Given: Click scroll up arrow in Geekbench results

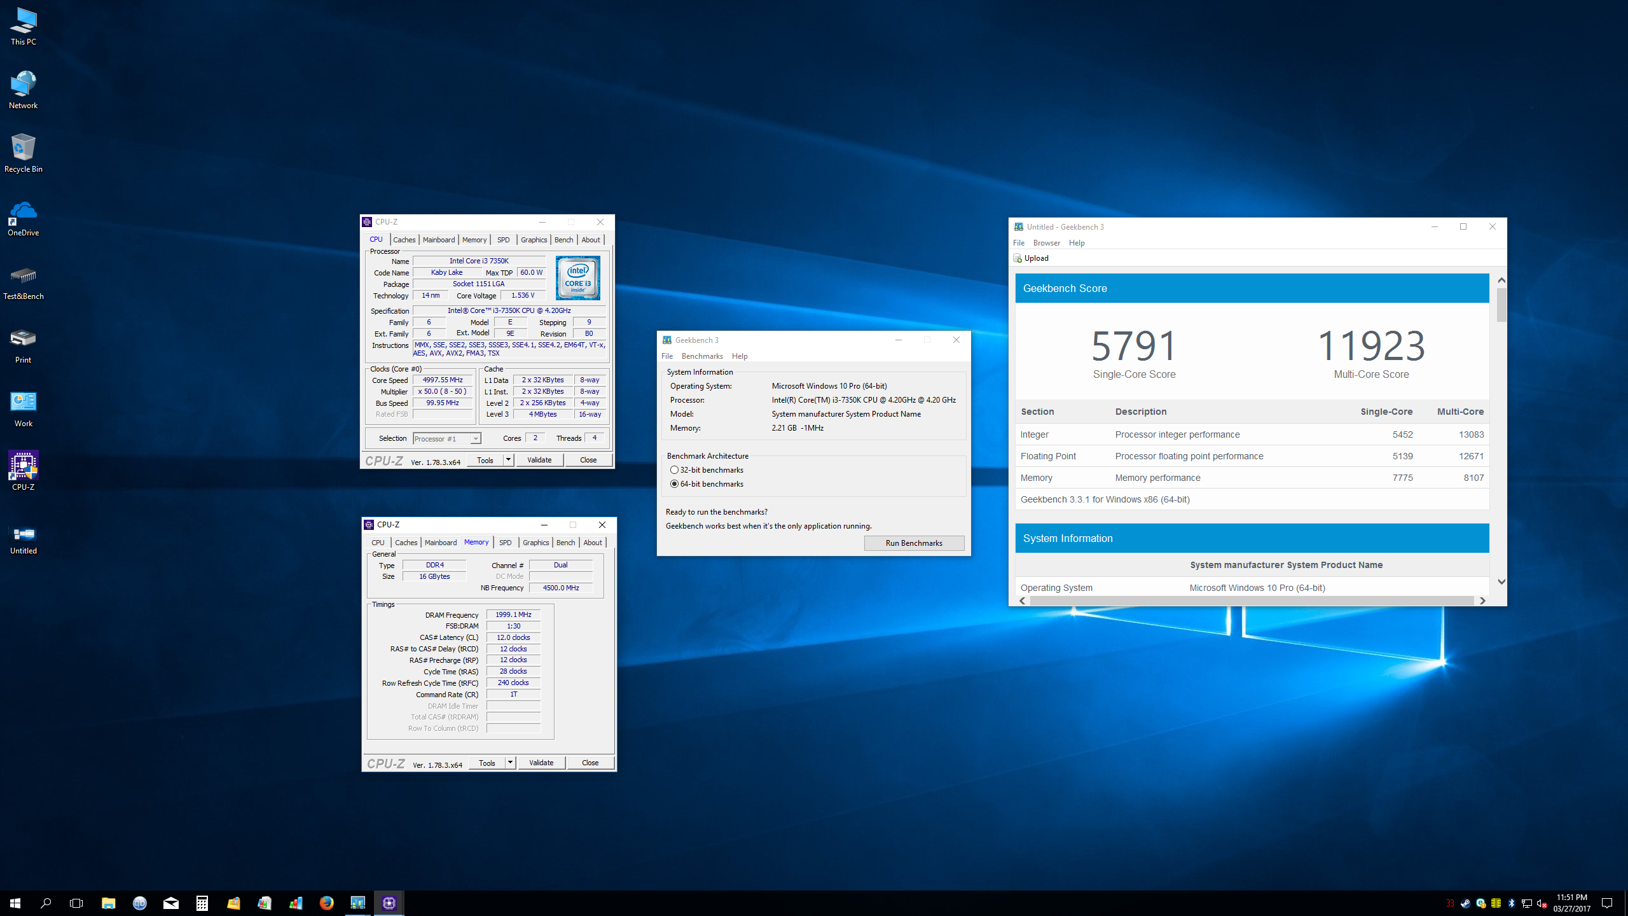Looking at the screenshot, I should (x=1501, y=280).
